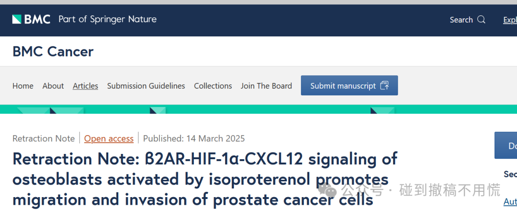The width and height of the screenshot is (517, 211).
Task: Select Join The Board
Action: pyautogui.click(x=267, y=86)
